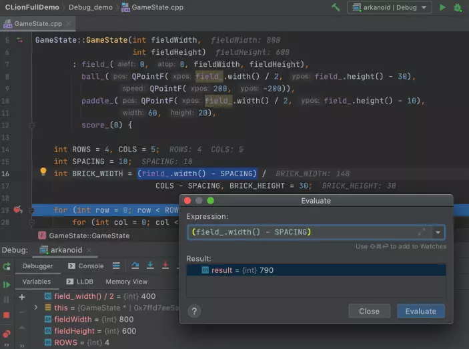Select result = {int} 790 row
Screen dimensions: 469x349
coord(316,270)
